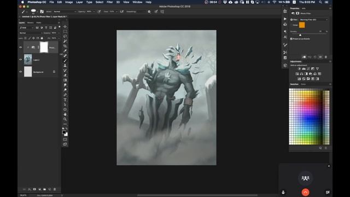The height and width of the screenshot is (197, 350).
Task: Open the brush Mode dropdown in options bar
Action: click(x=65, y=11)
